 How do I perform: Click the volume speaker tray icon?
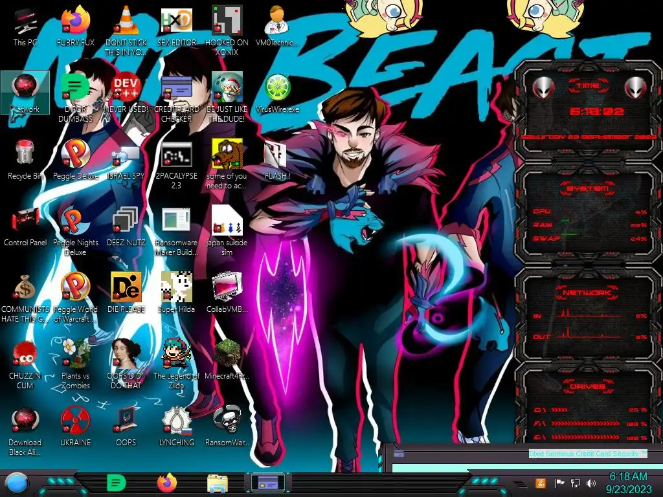pos(591,483)
